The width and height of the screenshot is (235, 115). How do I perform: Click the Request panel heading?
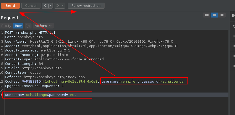(9, 18)
